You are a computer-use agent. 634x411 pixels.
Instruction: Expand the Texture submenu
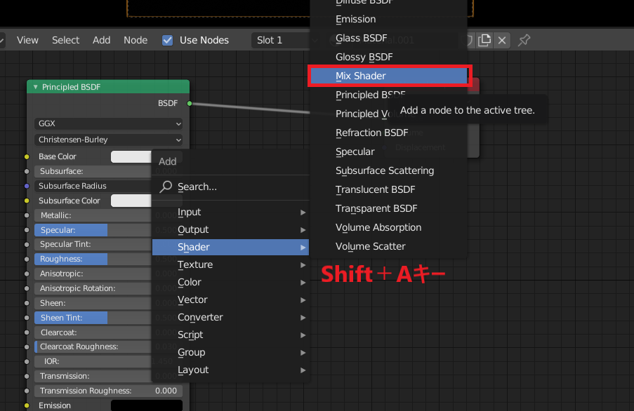[x=230, y=264]
